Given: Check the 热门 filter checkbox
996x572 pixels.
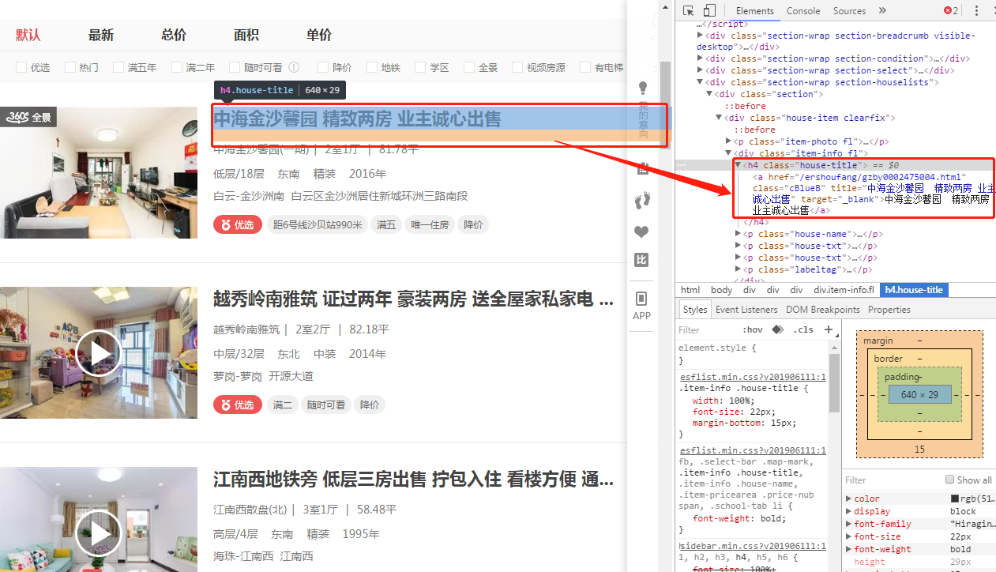Looking at the screenshot, I should [70, 68].
